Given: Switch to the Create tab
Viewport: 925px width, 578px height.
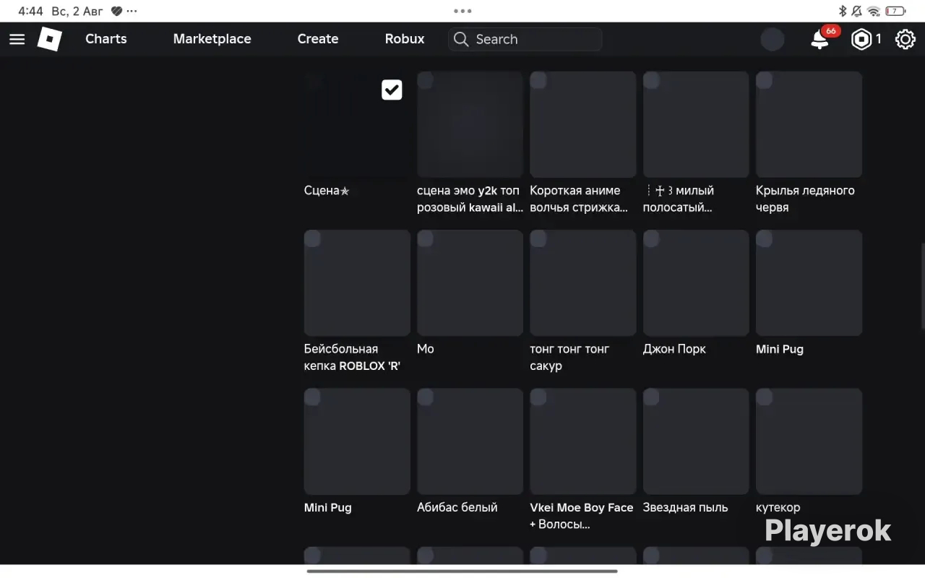Looking at the screenshot, I should pyautogui.click(x=318, y=39).
